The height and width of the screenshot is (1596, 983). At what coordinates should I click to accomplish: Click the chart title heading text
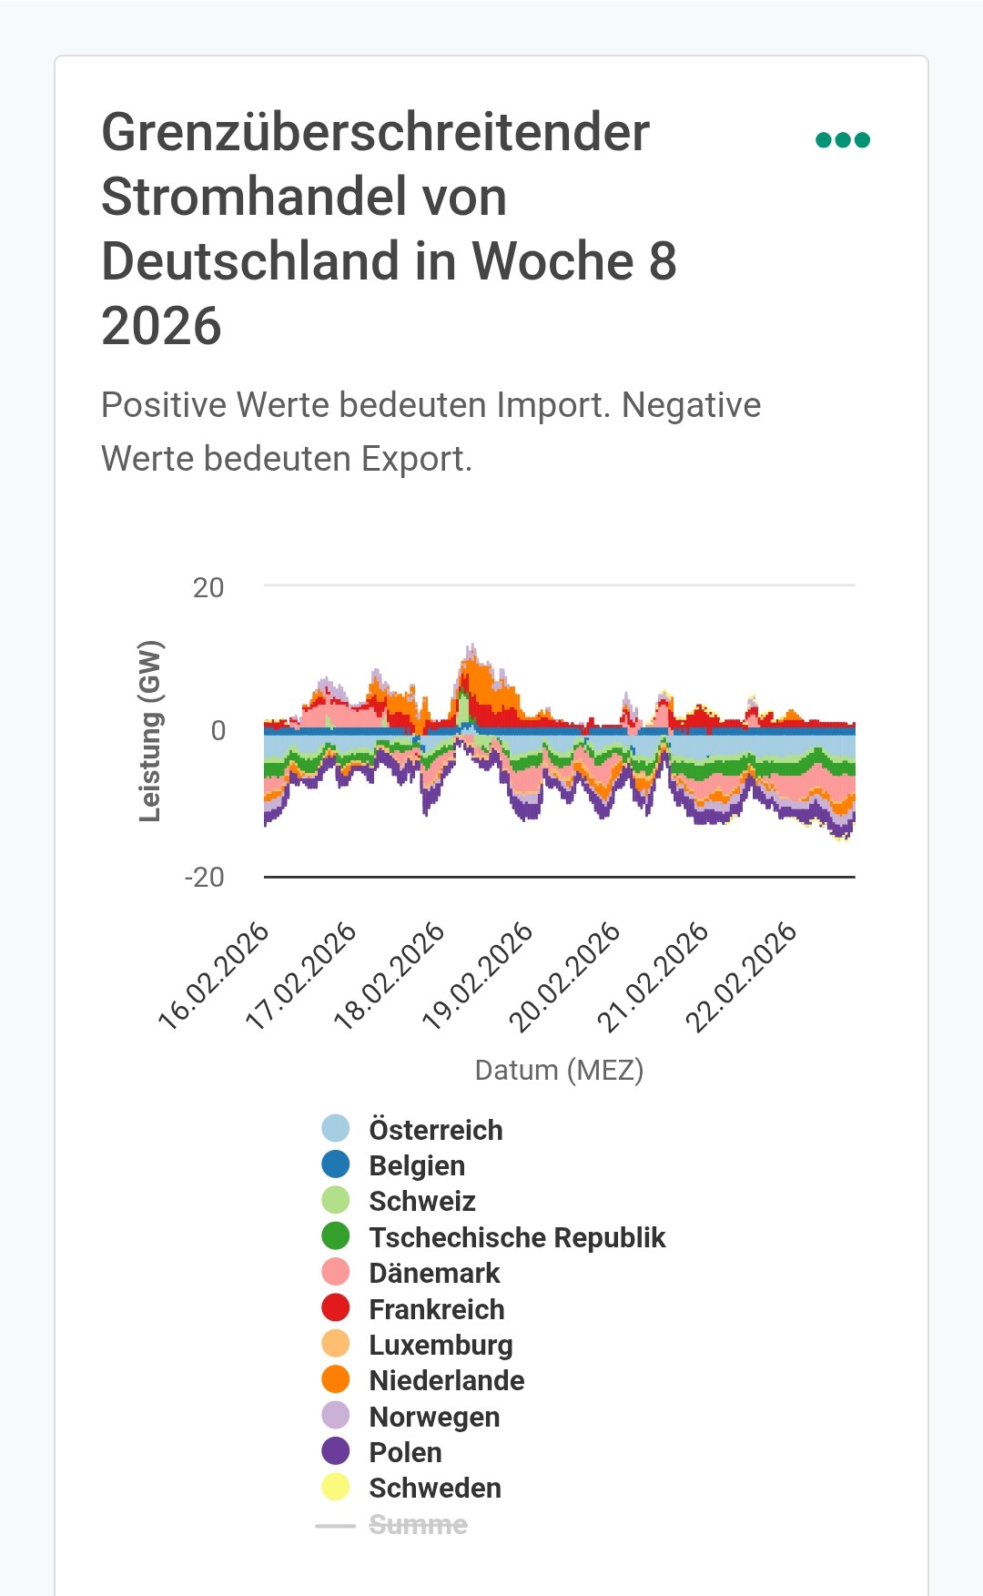click(389, 229)
